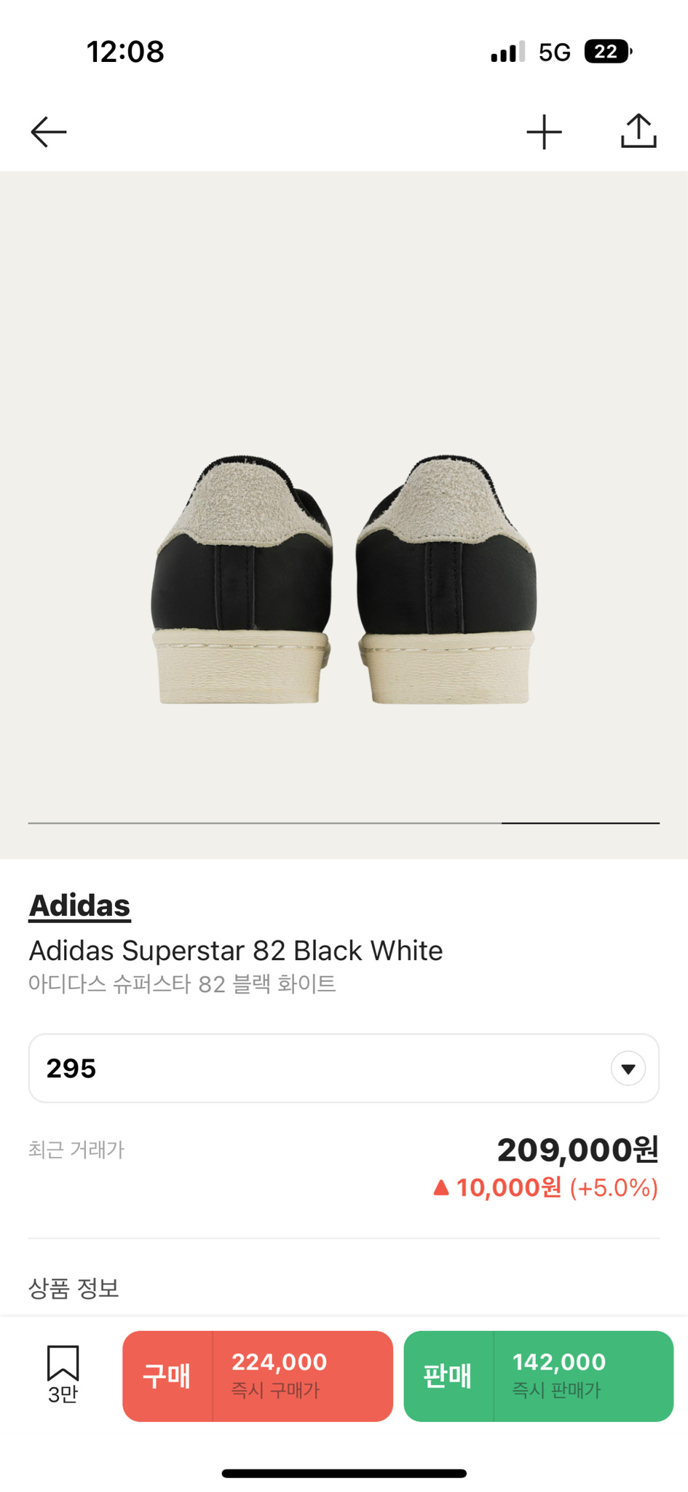Tap the Adidas Superstar 82 Black White title
The height and width of the screenshot is (1492, 688).
[236, 951]
